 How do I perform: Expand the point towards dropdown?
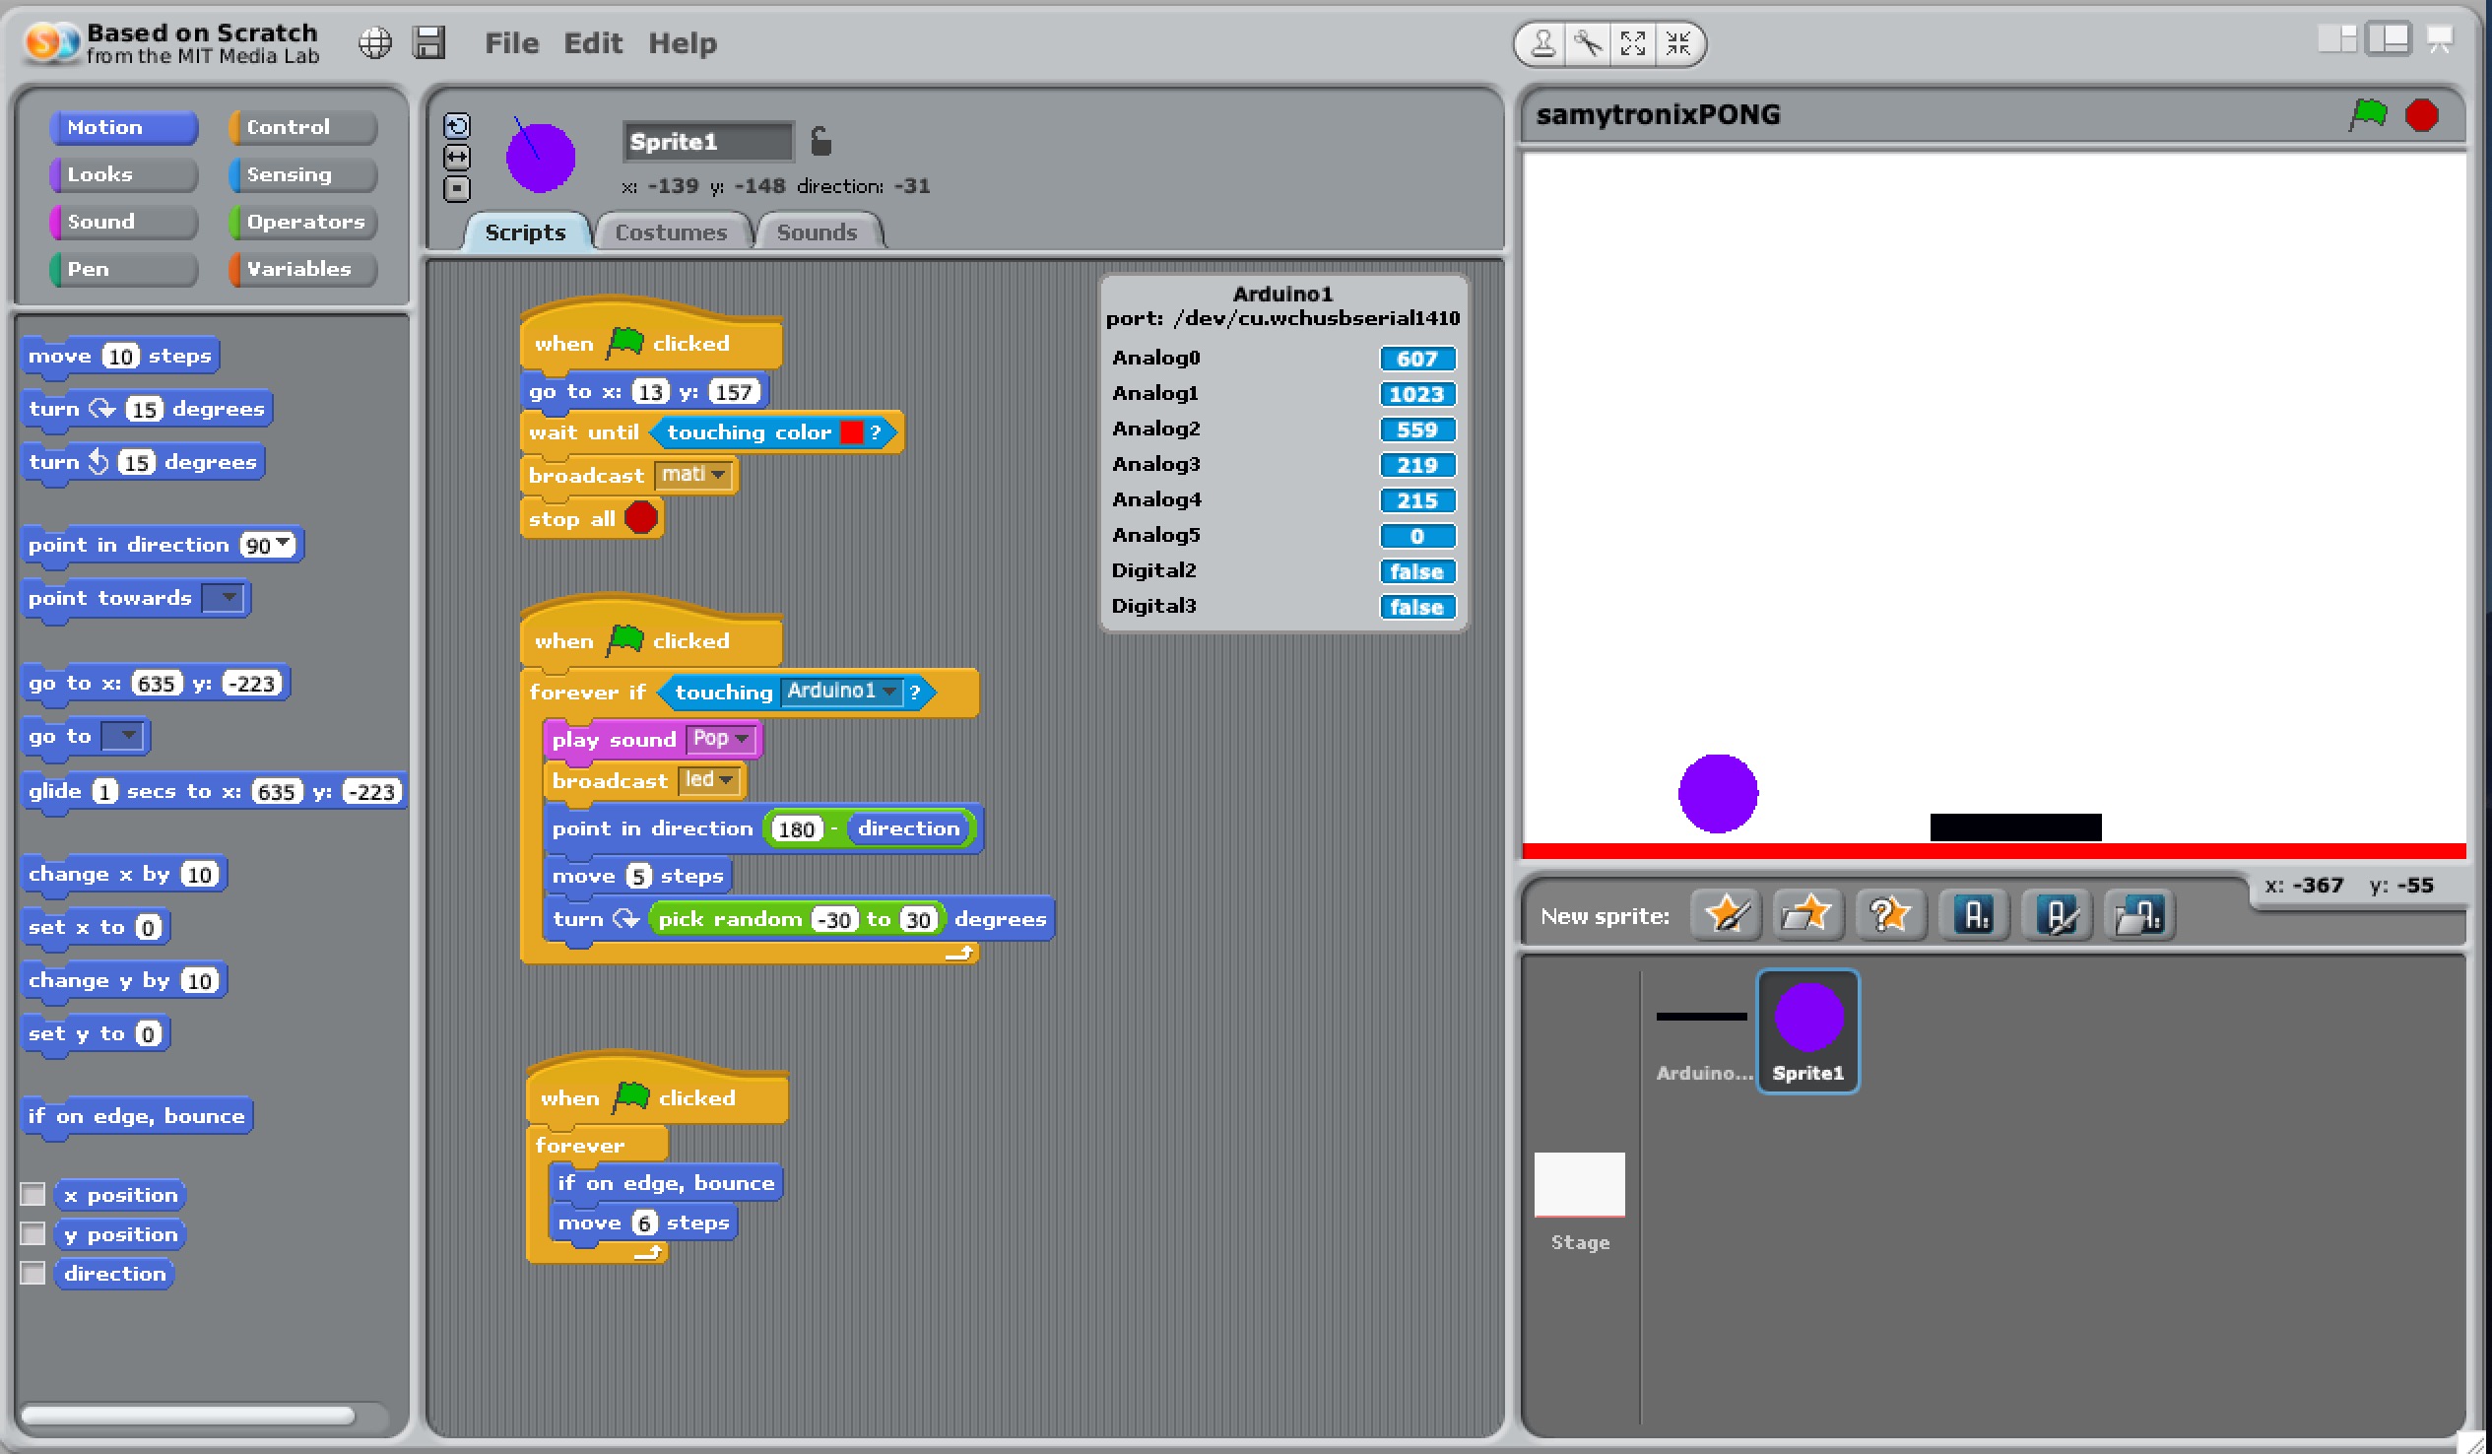point(228,597)
